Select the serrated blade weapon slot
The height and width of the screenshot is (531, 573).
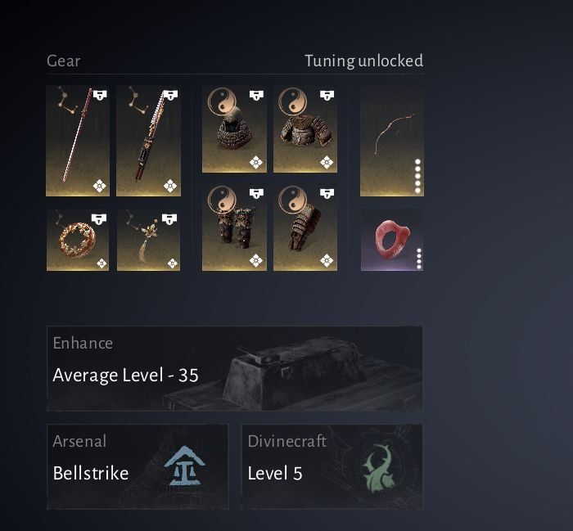pos(148,141)
